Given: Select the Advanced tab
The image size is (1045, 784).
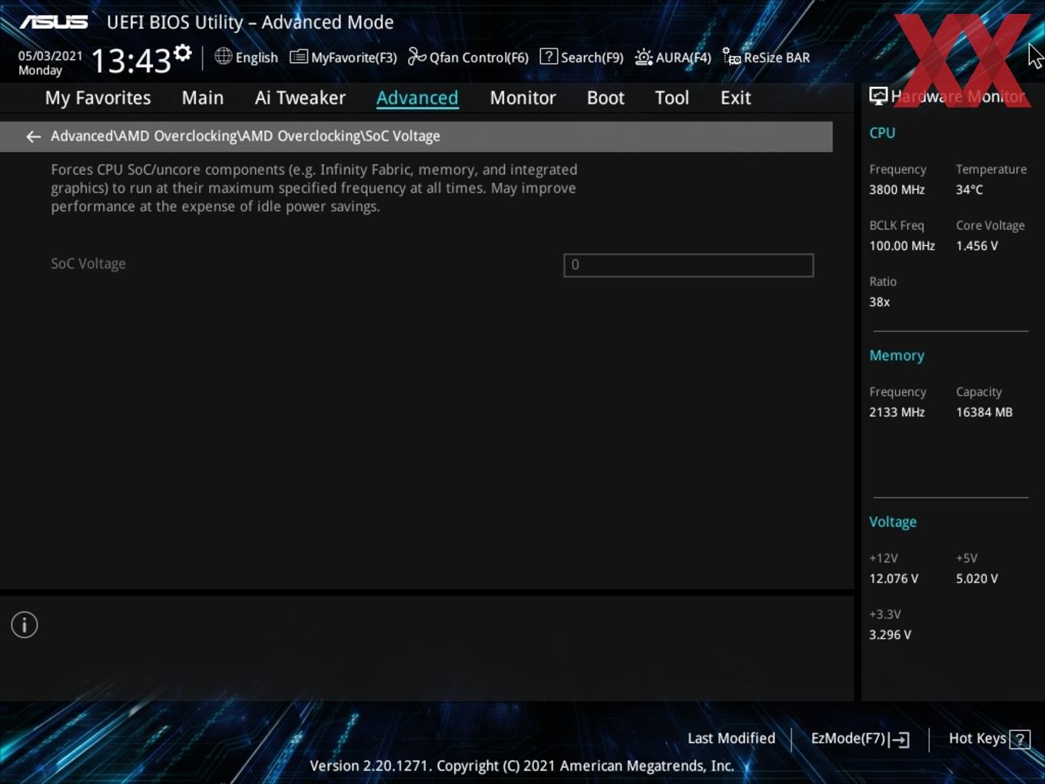Looking at the screenshot, I should [417, 98].
